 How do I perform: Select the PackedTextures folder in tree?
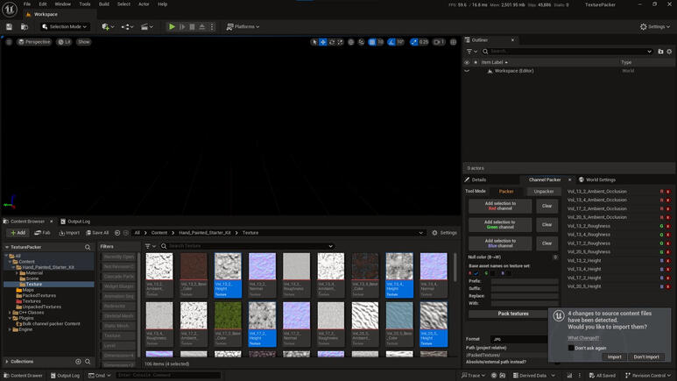[x=39, y=295]
